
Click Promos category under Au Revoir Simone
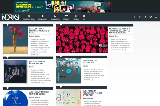32,67
